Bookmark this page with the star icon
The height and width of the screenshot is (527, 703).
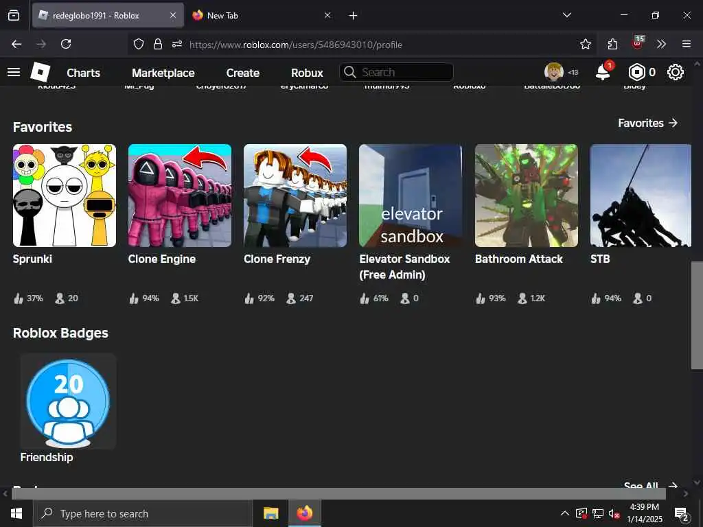point(585,44)
